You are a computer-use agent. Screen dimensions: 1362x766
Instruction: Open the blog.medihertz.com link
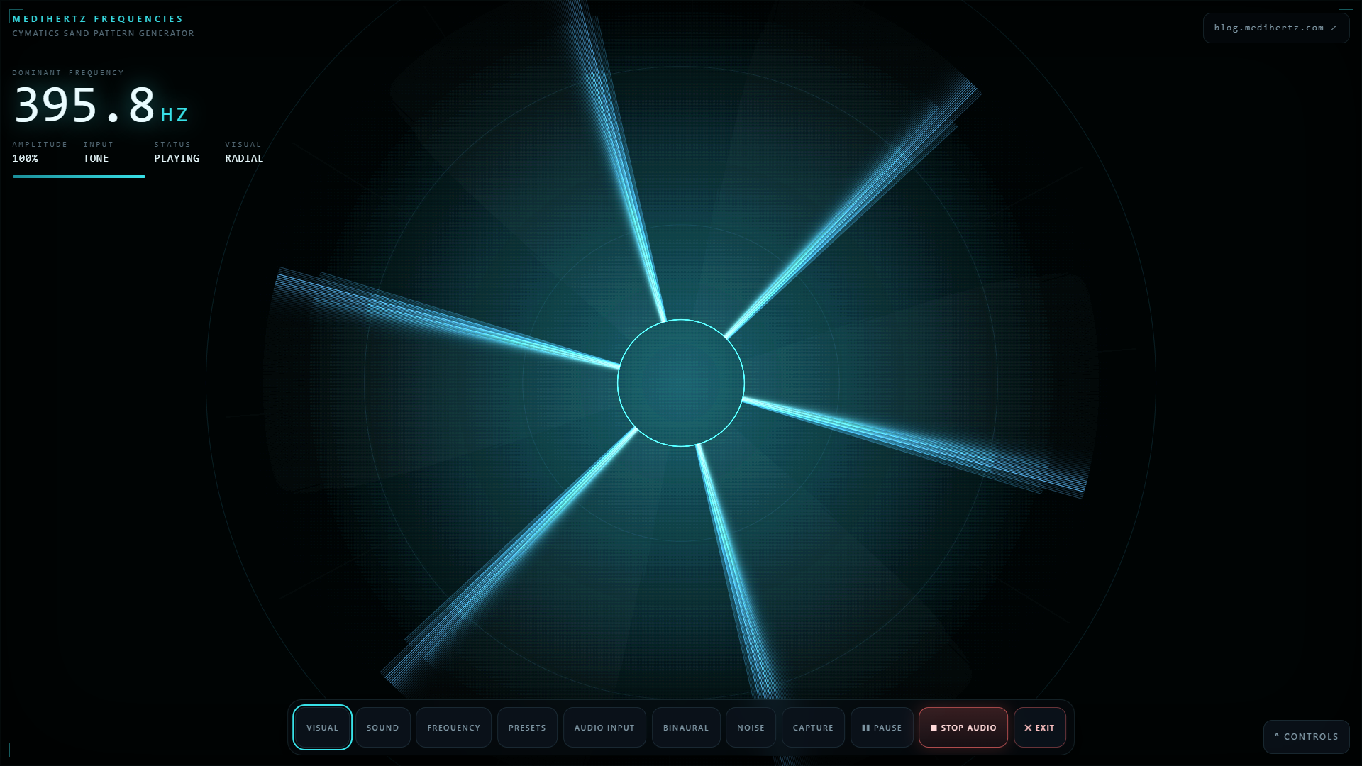point(1275,28)
